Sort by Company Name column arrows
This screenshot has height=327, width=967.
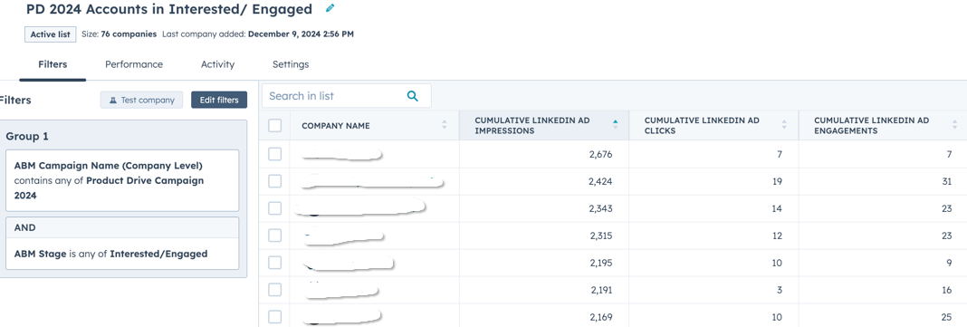point(444,125)
